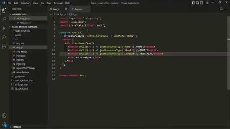Open index.js file
This screenshot has height=129, width=230.
[x=20, y=60]
